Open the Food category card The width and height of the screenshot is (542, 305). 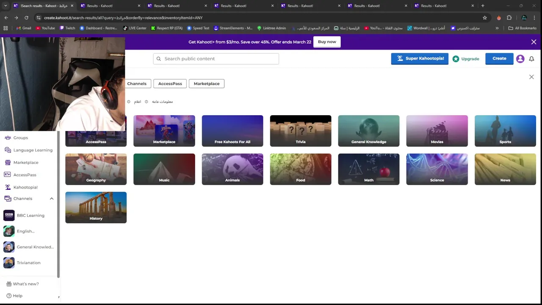[301, 169]
